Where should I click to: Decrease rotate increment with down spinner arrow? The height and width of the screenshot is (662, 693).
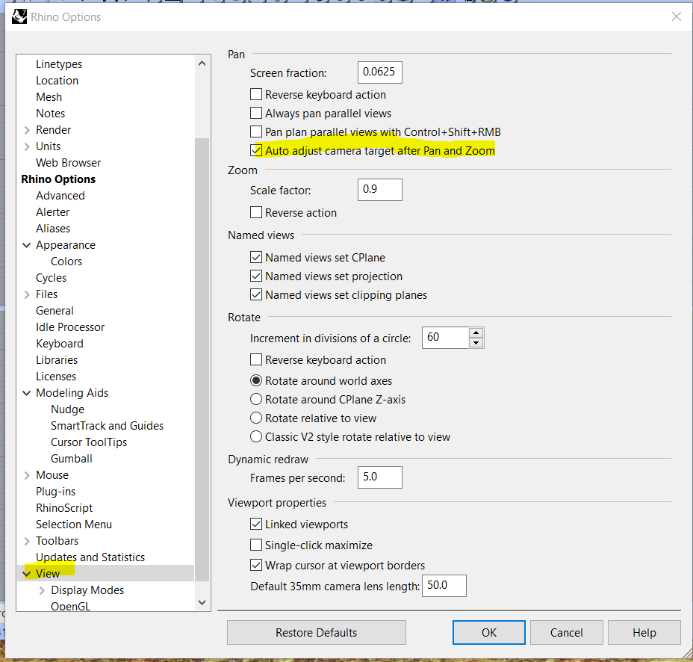click(476, 343)
